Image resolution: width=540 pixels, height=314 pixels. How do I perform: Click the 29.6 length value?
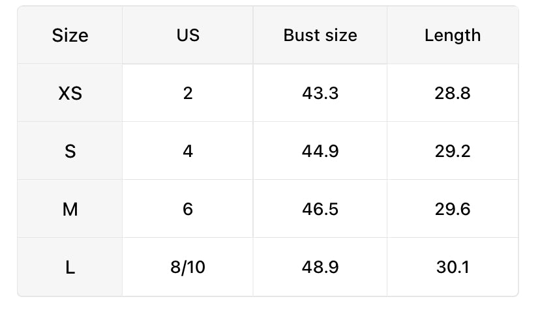pyautogui.click(x=453, y=209)
